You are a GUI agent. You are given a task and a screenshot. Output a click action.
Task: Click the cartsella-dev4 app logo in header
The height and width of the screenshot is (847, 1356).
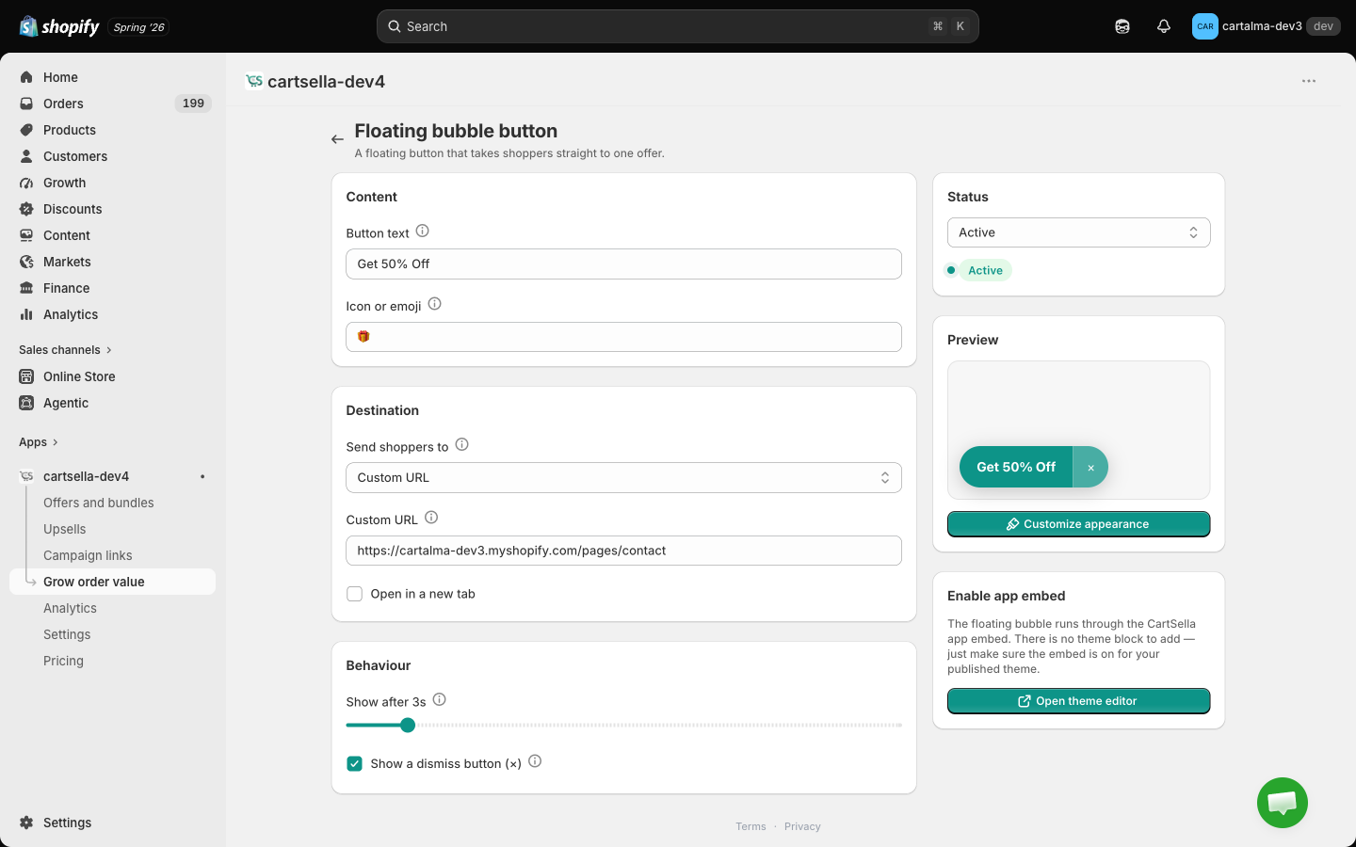point(254,81)
